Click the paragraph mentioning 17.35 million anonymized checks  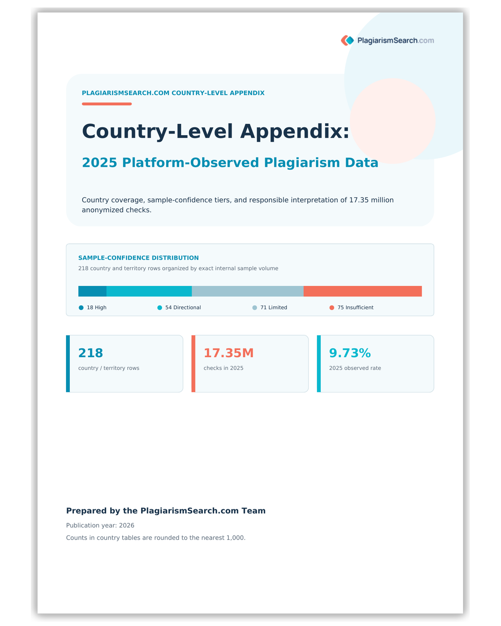point(238,205)
